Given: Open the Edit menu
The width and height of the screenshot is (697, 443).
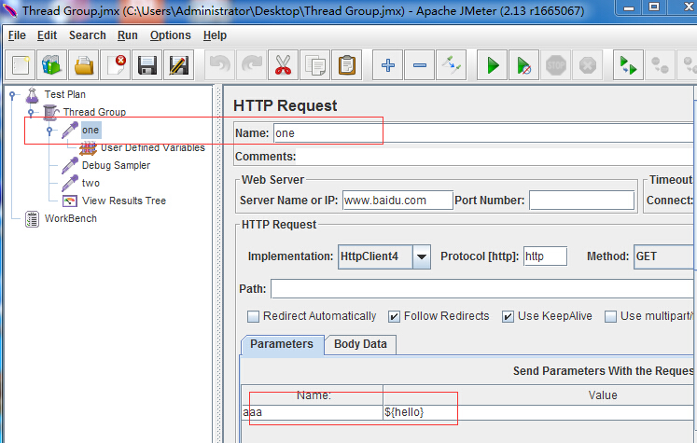Looking at the screenshot, I should pos(47,35).
